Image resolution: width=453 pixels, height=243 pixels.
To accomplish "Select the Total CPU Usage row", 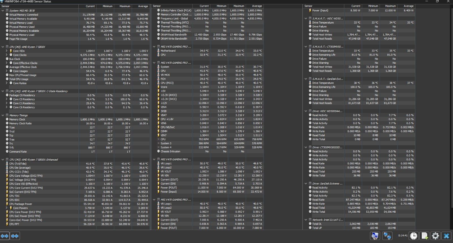I will pyautogui.click(x=75, y=79).
